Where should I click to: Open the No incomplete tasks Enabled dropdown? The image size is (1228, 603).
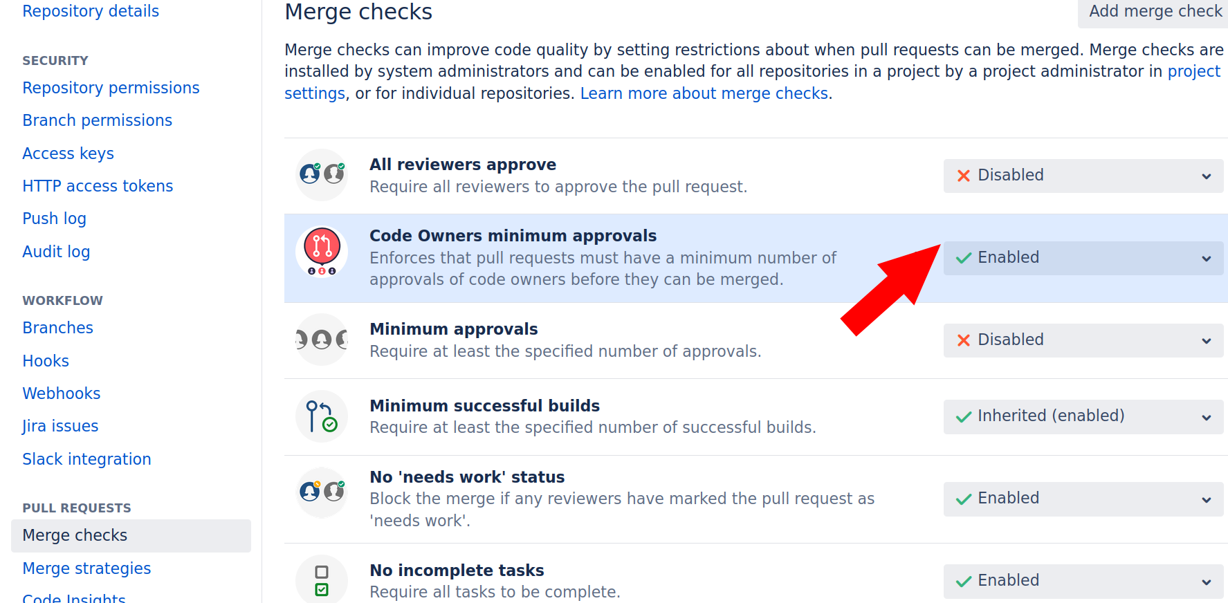(x=1083, y=581)
